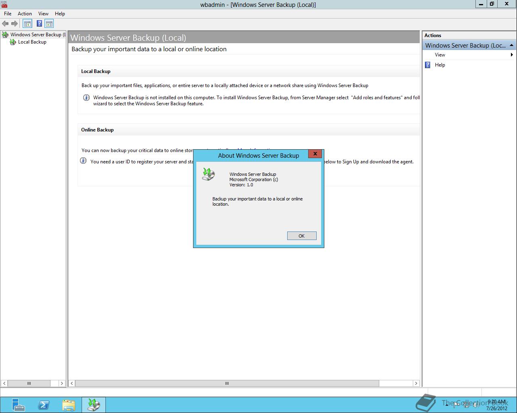Click the wbadmin app icon in title bar

pos(4,4)
